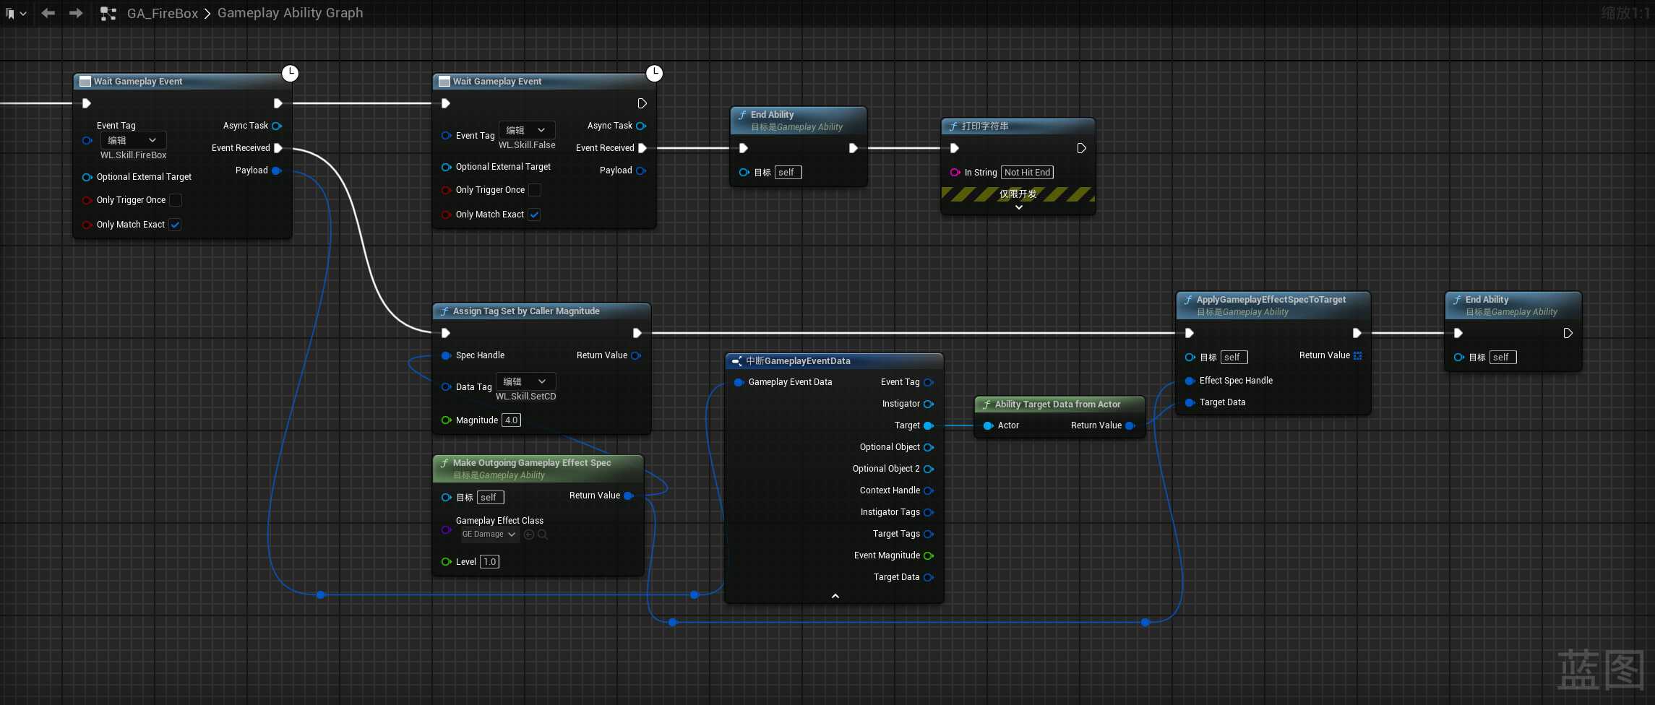Viewport: 1655px width, 705px height.
Task: Click the Magnitude value field showing 4.0
Action: click(512, 420)
